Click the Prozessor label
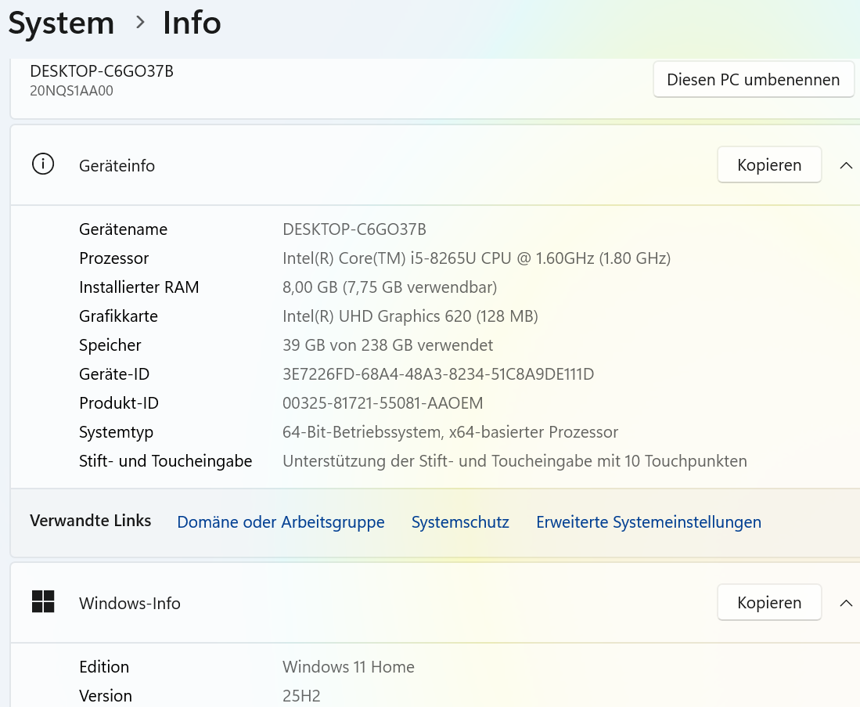The image size is (860, 707). point(113,258)
